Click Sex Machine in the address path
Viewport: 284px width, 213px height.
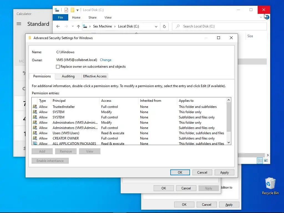[103, 26]
